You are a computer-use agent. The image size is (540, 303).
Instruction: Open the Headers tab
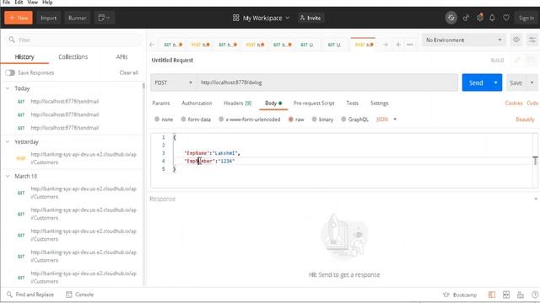[x=238, y=104]
